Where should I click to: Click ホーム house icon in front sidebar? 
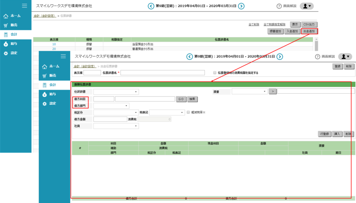[x=44, y=67]
